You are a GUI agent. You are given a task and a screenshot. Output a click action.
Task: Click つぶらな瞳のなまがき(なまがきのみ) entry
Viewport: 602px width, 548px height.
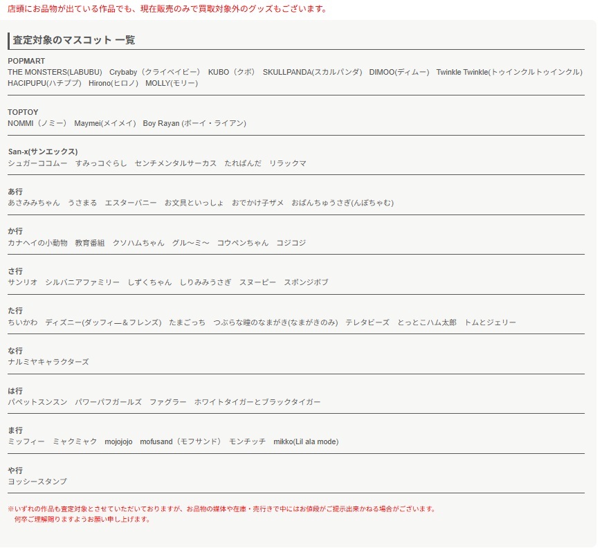click(275, 322)
